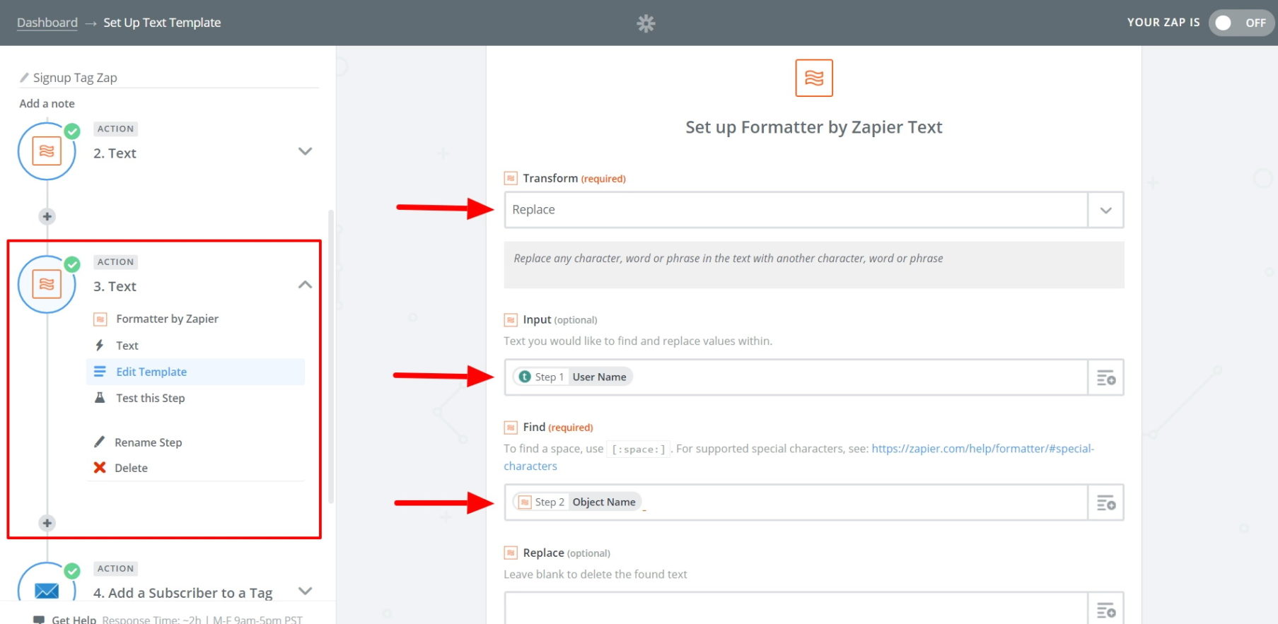The height and width of the screenshot is (624, 1278).
Task: Expand step 4 Add a Subscriber chevron
Action: (x=305, y=591)
